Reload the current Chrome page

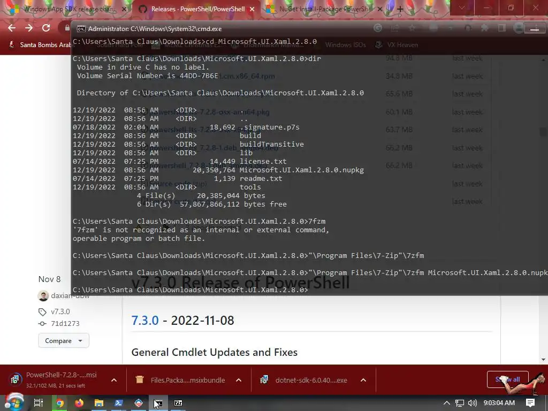point(46,28)
